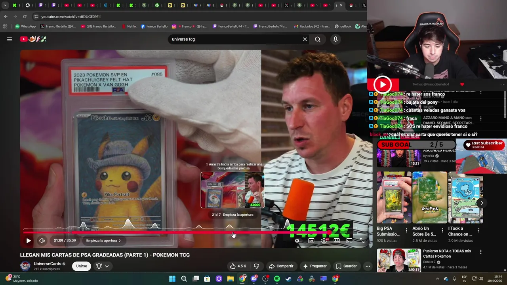Screen dimensions: 507x285
Task: Open options for Rubius Z video
Action: (481, 252)
